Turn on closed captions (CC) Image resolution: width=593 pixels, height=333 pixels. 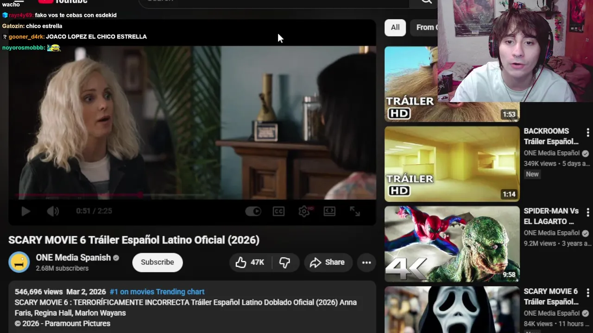[x=278, y=211]
